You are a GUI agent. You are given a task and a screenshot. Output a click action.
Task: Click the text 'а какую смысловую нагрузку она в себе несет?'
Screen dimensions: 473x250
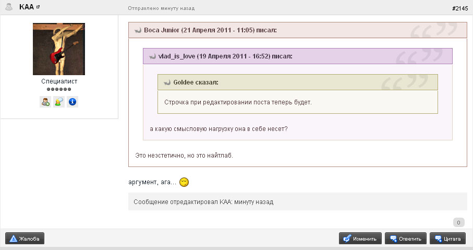pos(219,129)
